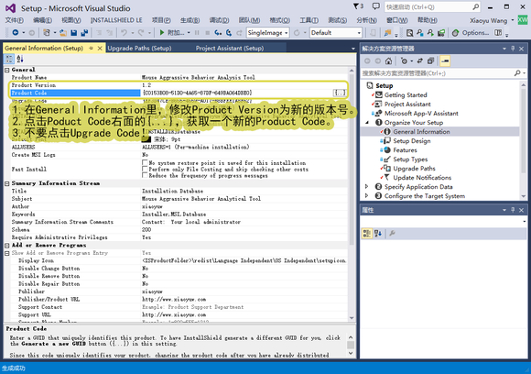
Task: Expand the Specify Application Data node
Action: pyautogui.click(x=367, y=186)
